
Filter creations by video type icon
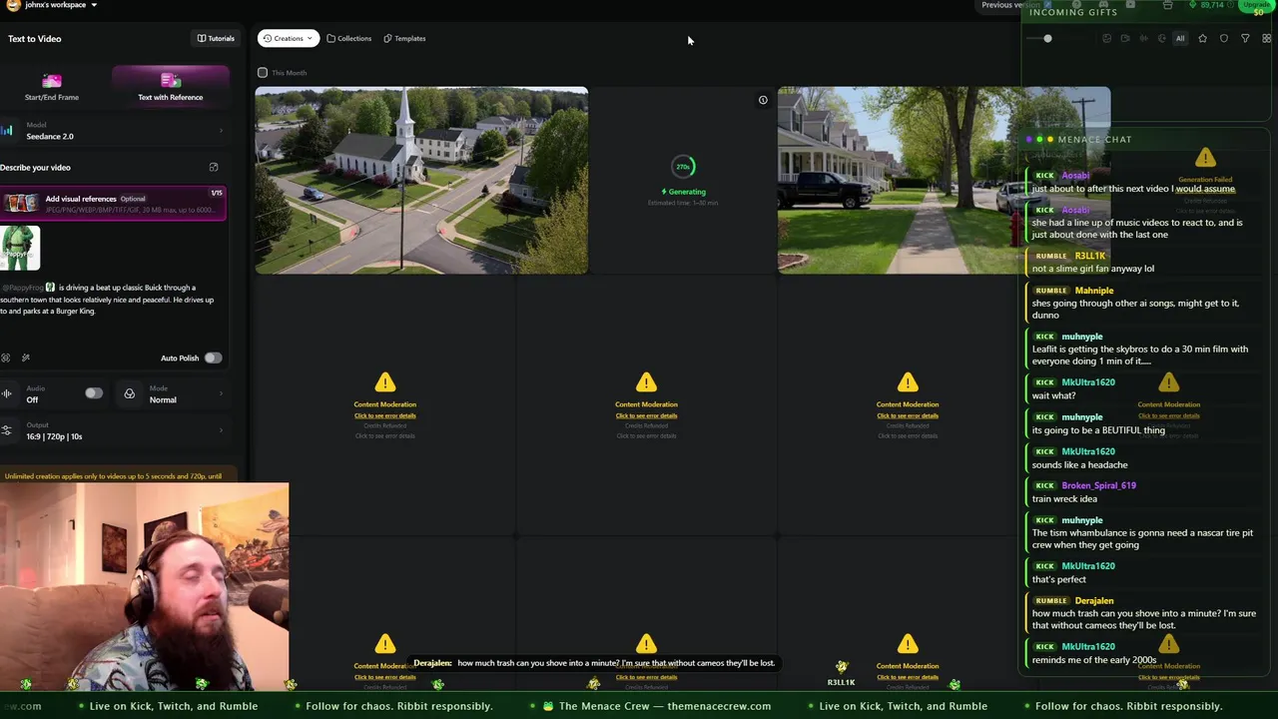coord(1125,39)
